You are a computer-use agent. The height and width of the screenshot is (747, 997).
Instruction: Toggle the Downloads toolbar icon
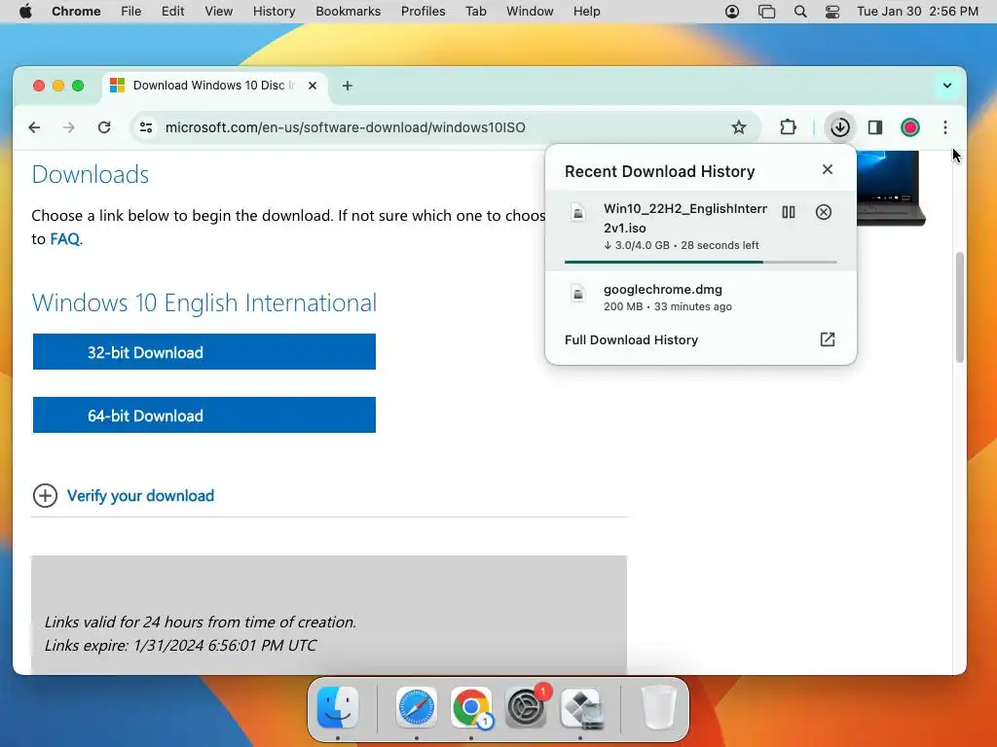(840, 127)
